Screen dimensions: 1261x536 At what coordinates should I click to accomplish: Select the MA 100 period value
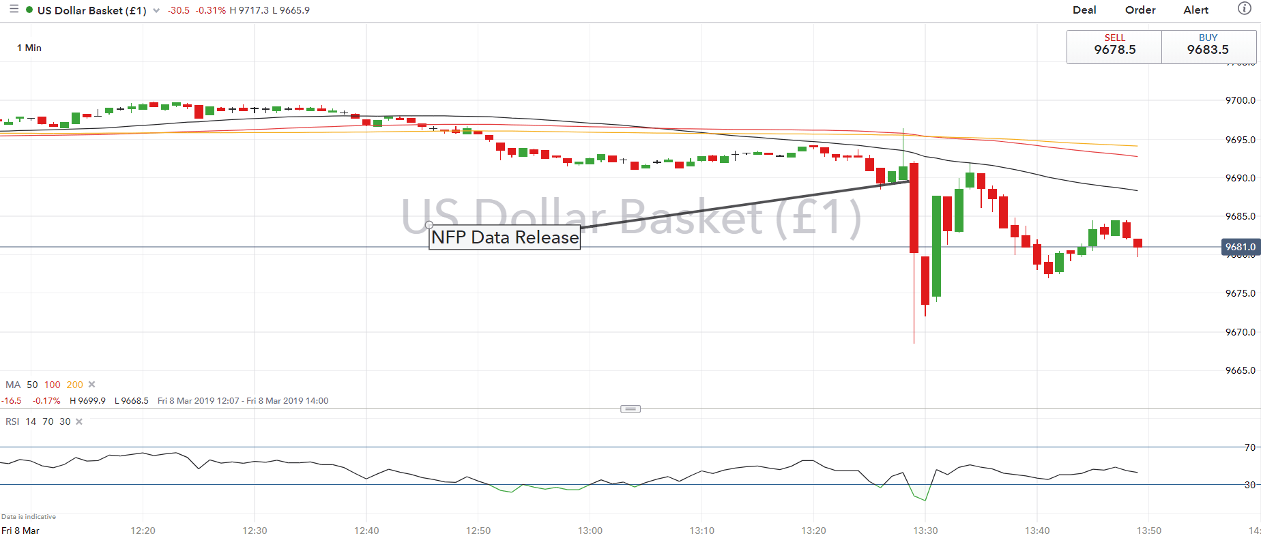pos(53,385)
